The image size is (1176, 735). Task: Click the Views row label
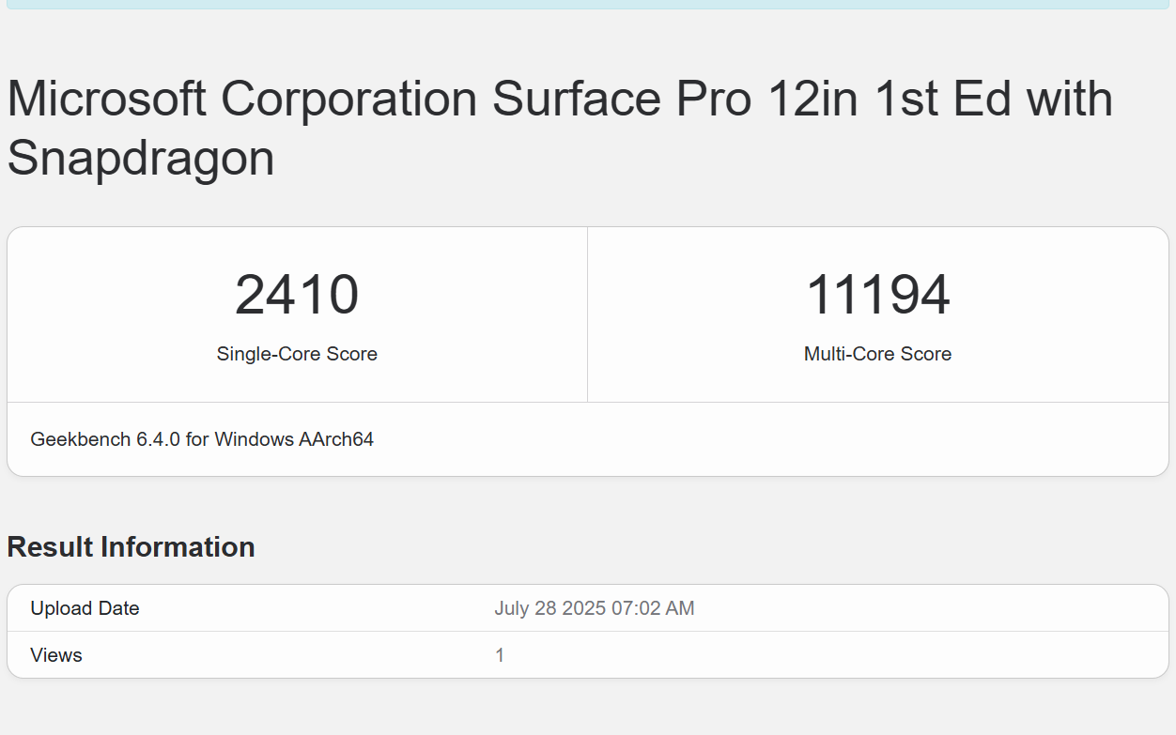pyautogui.click(x=56, y=655)
